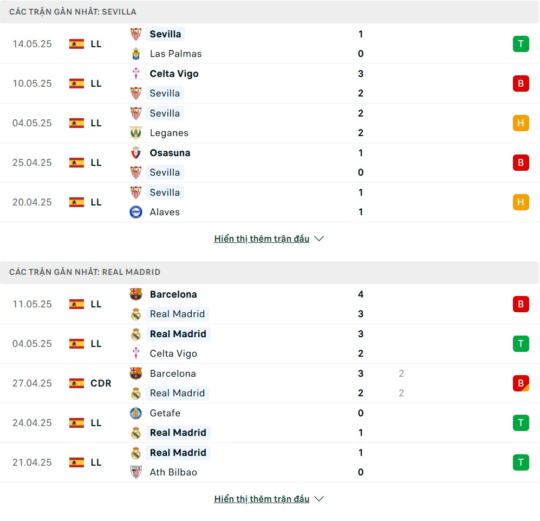Open the Osasuna vs Sevilla match row

click(269, 163)
